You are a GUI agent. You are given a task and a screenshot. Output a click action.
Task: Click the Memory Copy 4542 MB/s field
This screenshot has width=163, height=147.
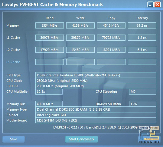tap(111, 25)
